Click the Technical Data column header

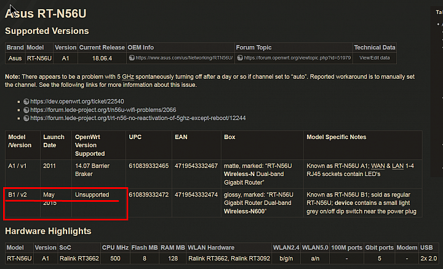(375, 47)
